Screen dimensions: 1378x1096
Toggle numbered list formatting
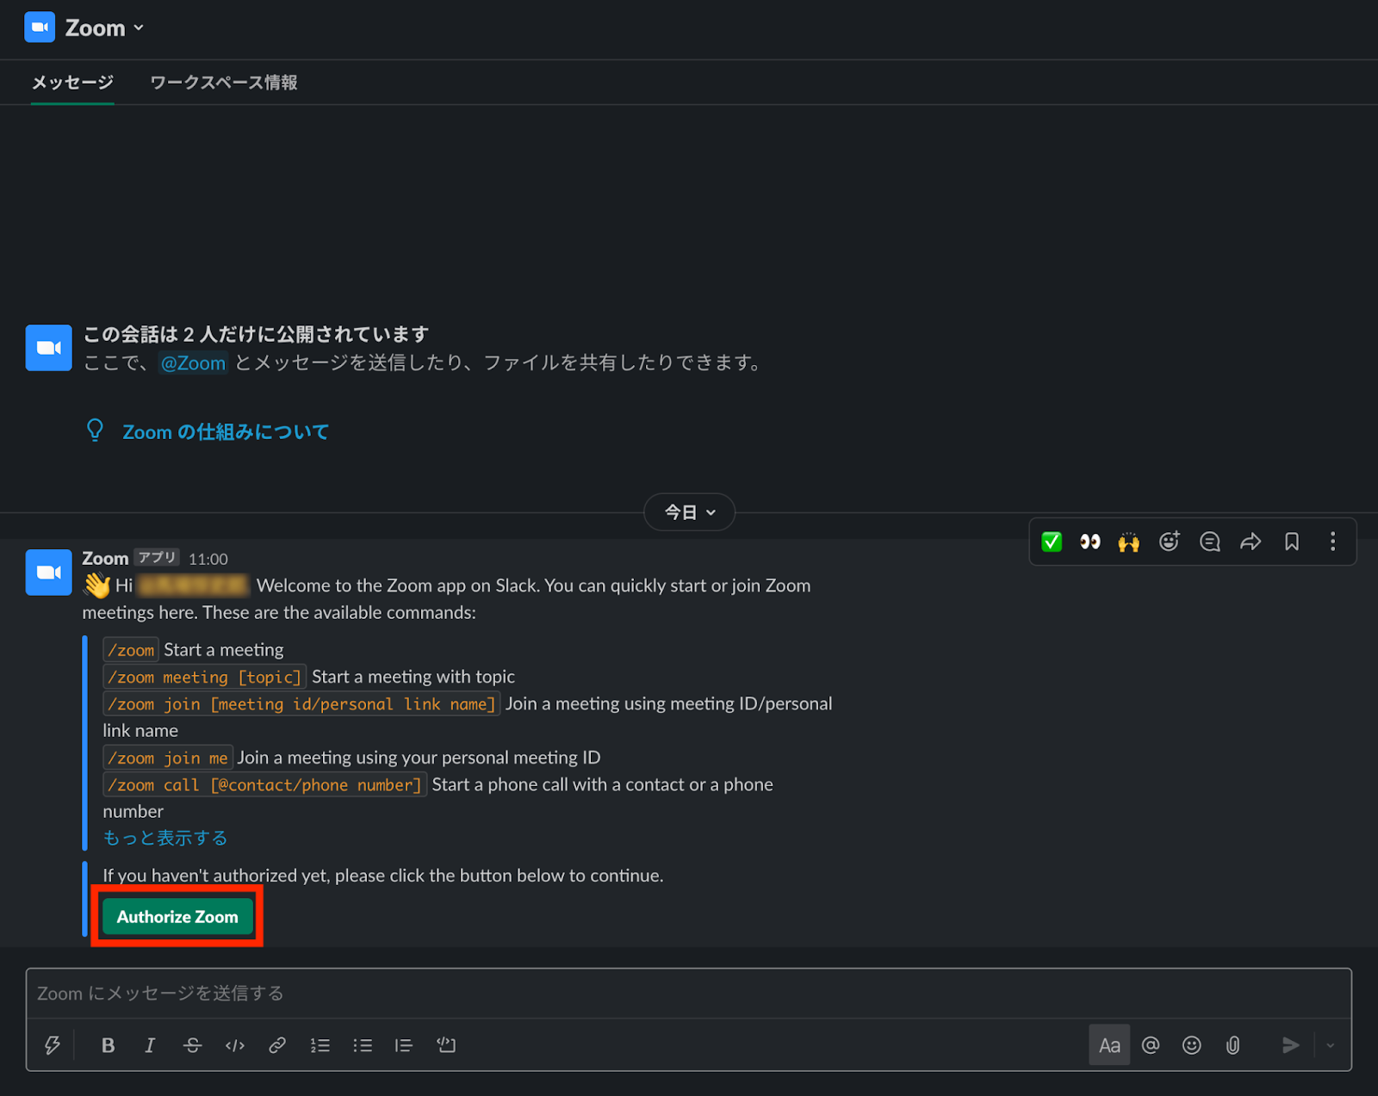tap(320, 1045)
